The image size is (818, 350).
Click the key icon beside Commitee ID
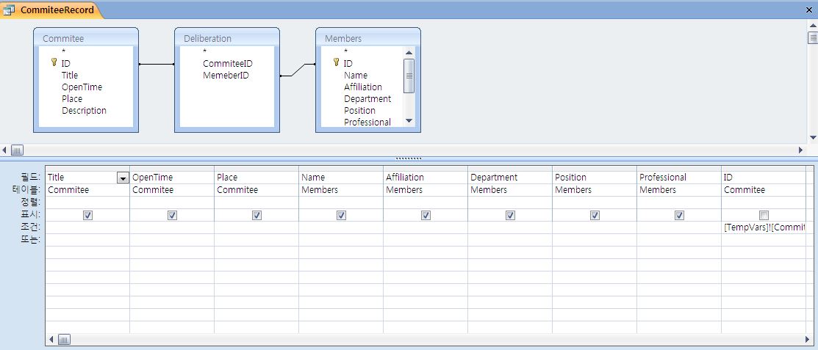tap(53, 62)
